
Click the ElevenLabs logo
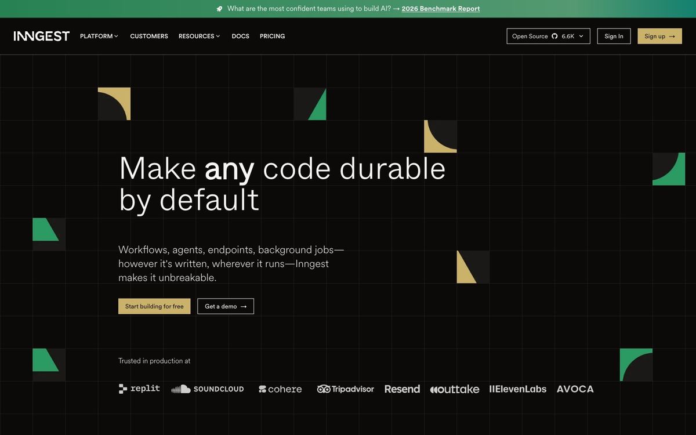coord(518,389)
